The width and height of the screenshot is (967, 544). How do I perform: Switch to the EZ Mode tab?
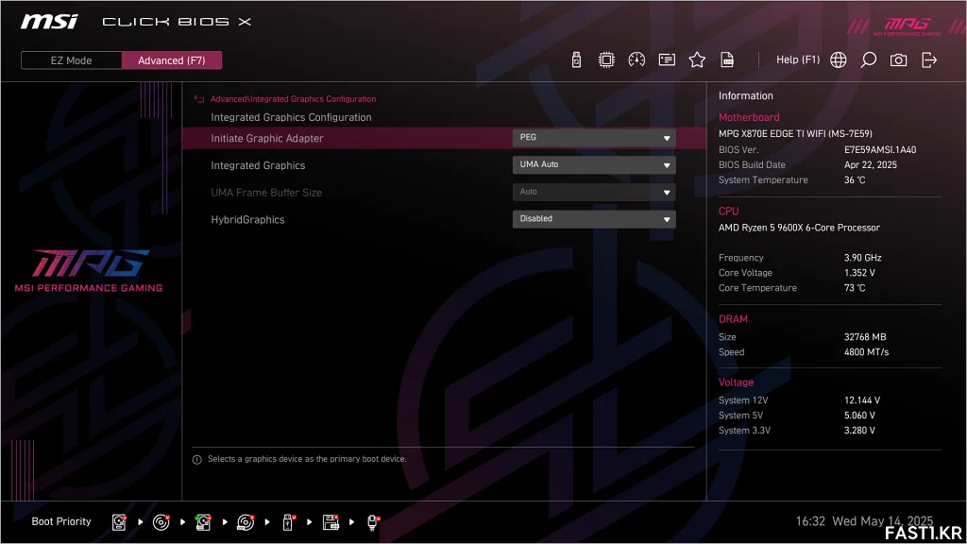(72, 60)
